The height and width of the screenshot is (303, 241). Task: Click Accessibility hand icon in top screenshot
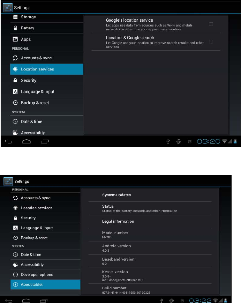click(15, 133)
